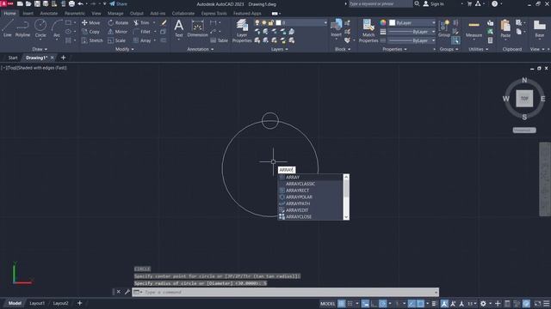
Task: Click the Stretch tool
Action: [x=92, y=40]
